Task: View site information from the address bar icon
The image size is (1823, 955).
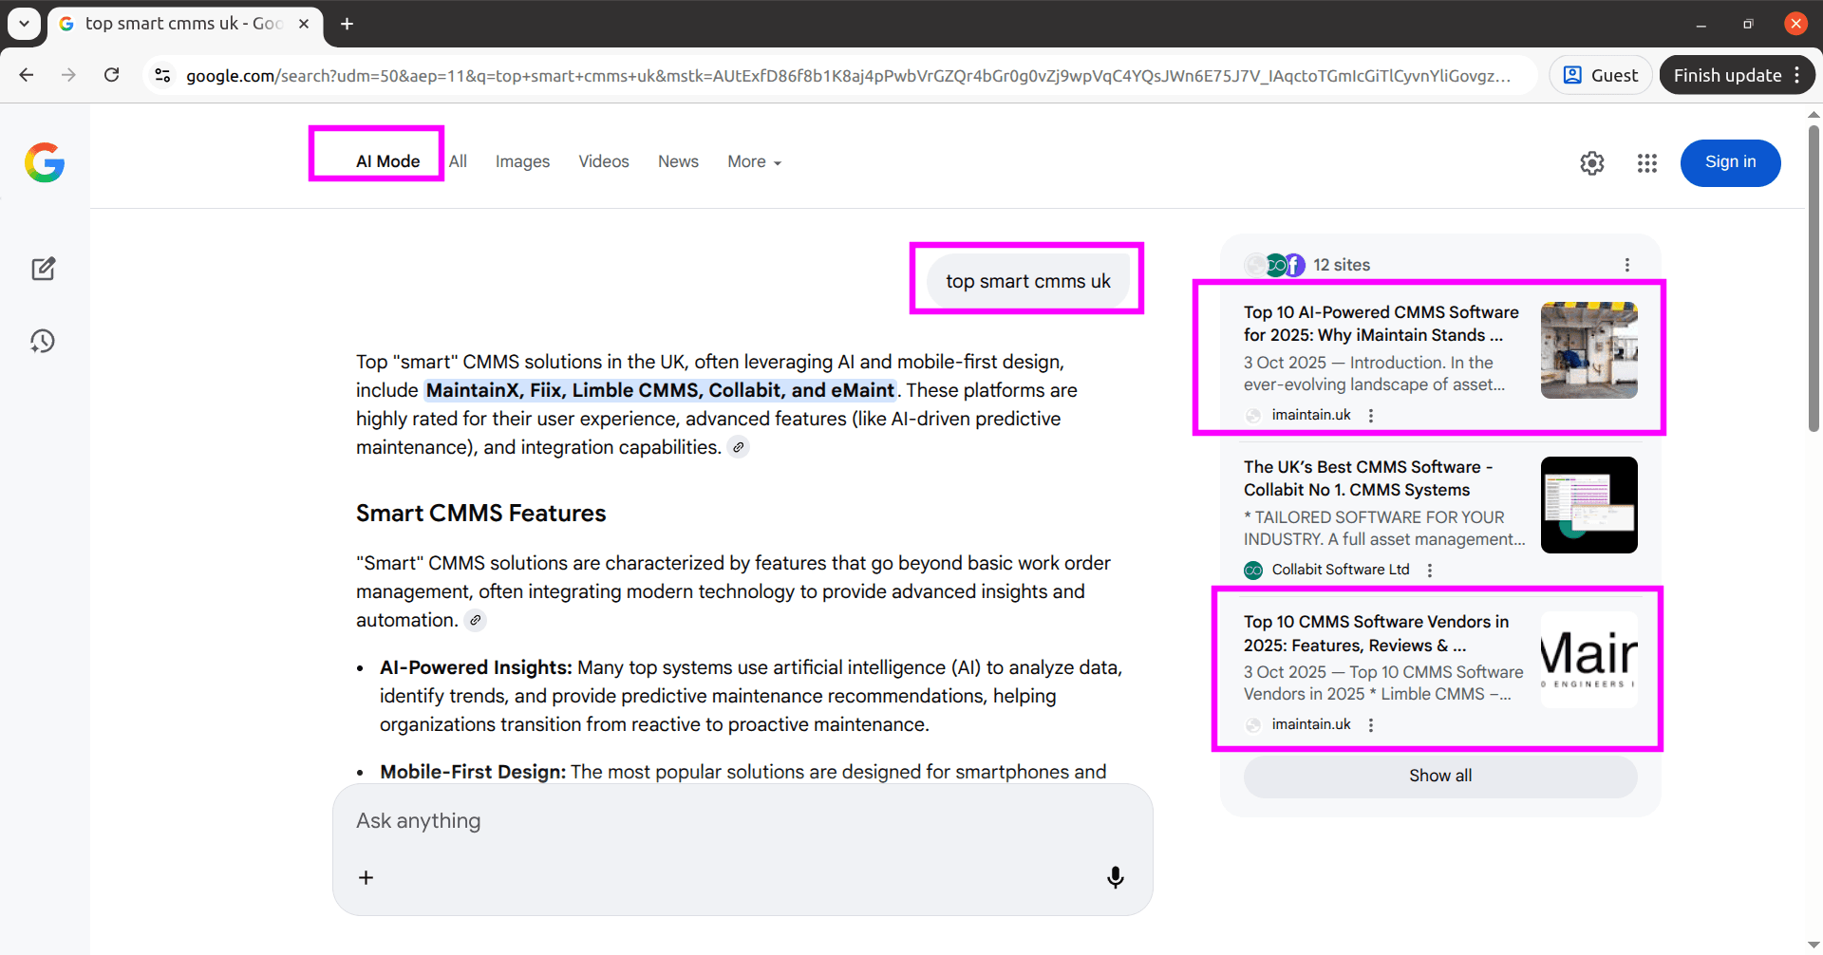Action: pyautogui.click(x=162, y=75)
